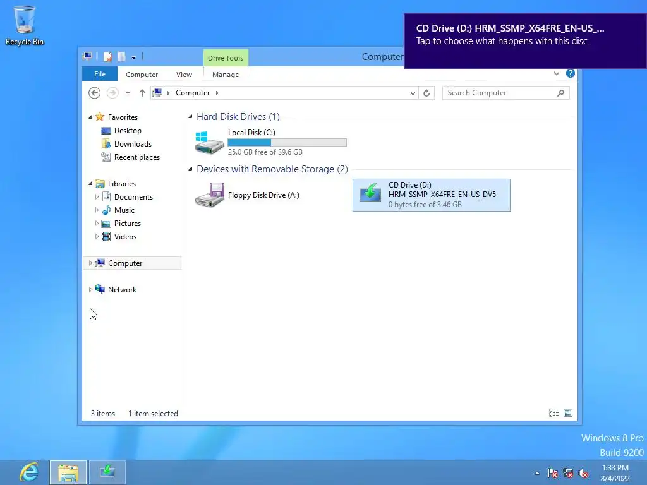
Task: Collapse the Hard Disk Drives group
Action: pyautogui.click(x=190, y=117)
